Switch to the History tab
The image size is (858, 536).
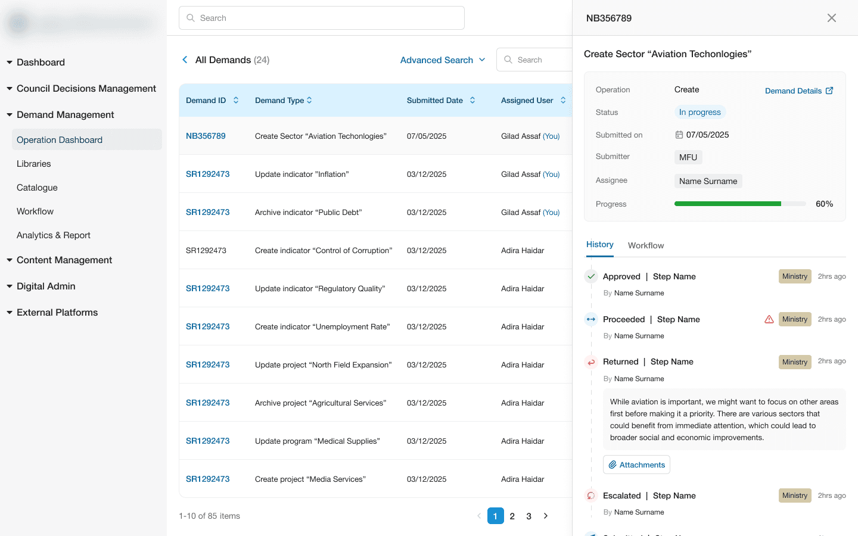[600, 245]
